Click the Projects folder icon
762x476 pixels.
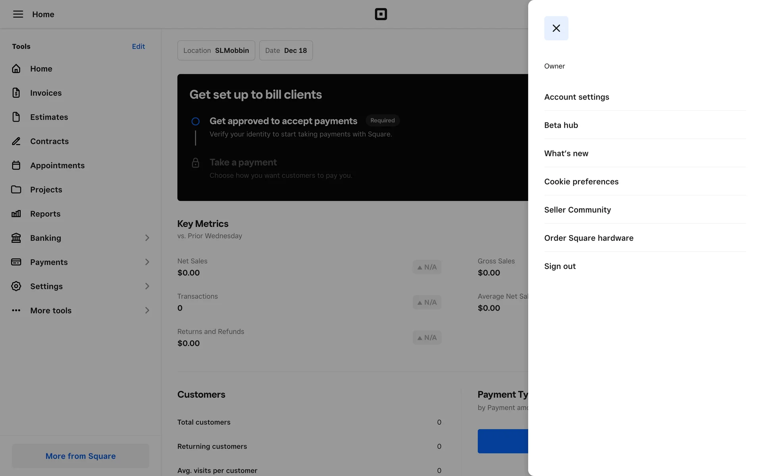[x=16, y=190]
